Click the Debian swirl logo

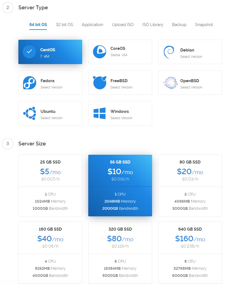pos(169,52)
